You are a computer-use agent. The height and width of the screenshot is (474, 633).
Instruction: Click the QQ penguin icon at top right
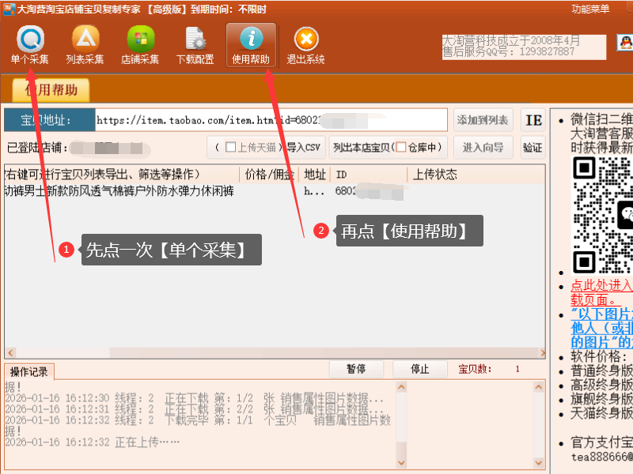pyautogui.click(x=624, y=44)
